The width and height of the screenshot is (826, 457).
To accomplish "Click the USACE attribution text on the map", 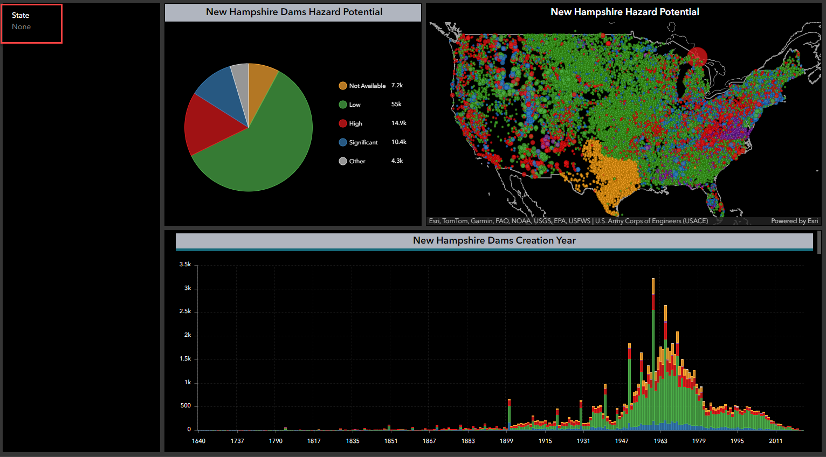I will pyautogui.click(x=650, y=220).
